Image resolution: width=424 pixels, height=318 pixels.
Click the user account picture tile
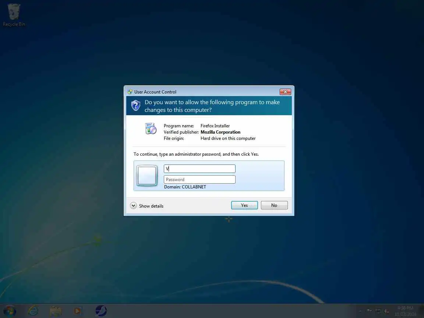147,176
